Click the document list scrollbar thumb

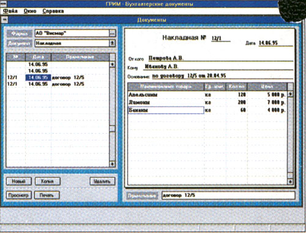point(112,129)
